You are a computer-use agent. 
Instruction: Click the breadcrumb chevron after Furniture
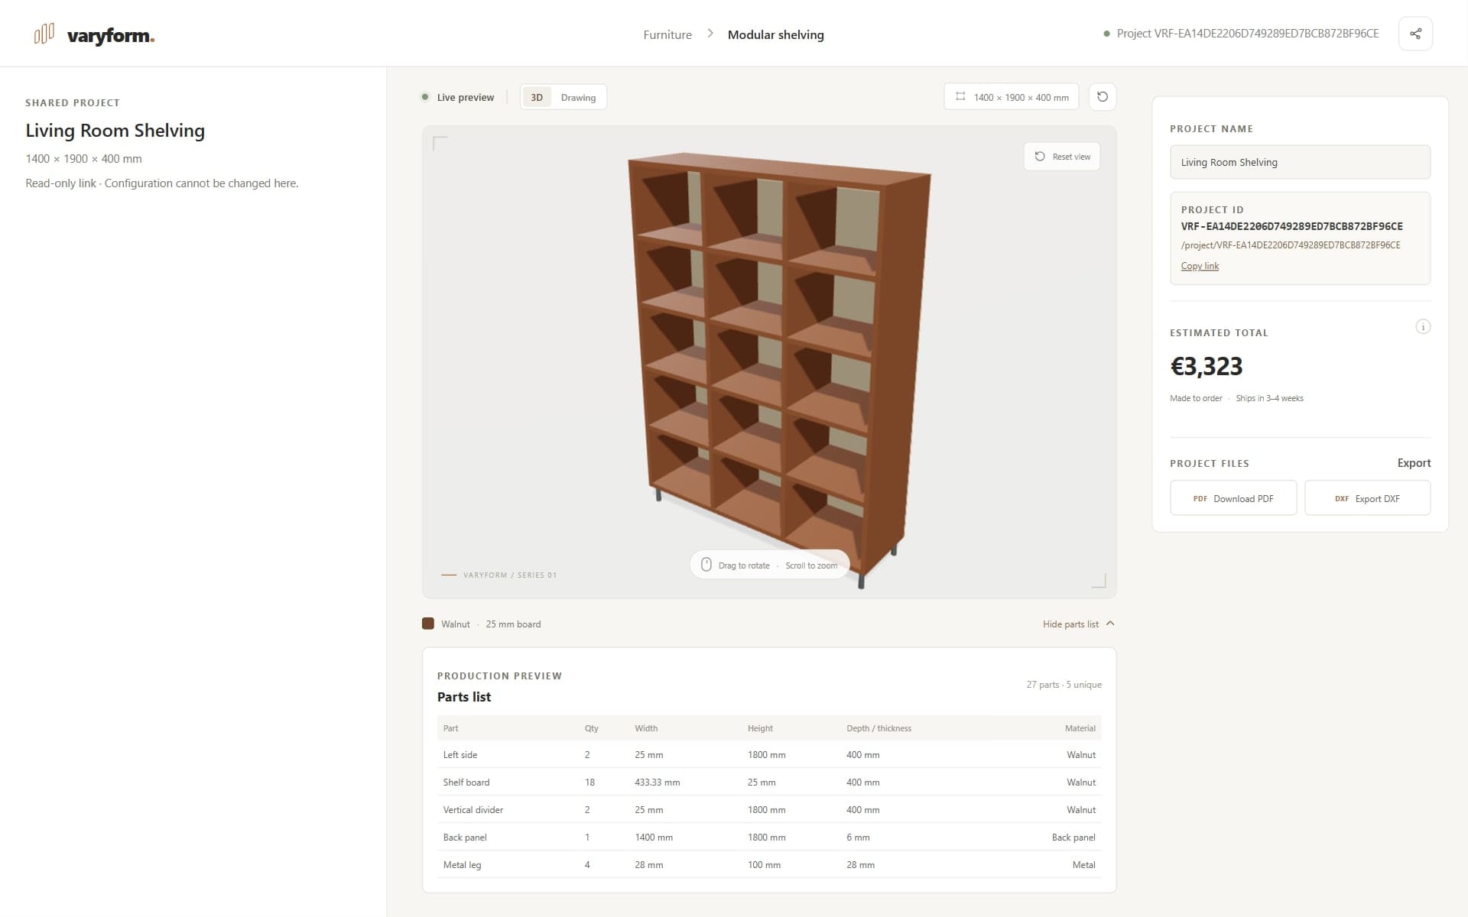click(710, 34)
